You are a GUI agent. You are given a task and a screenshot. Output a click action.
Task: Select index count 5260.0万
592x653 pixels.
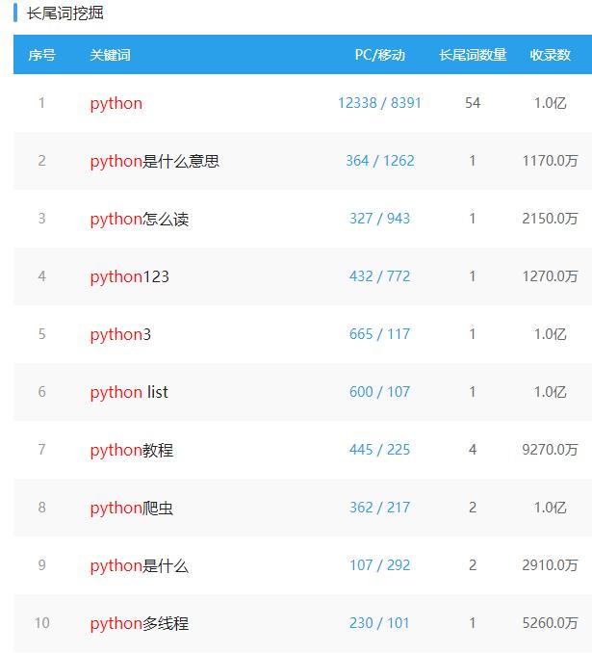[550, 623]
